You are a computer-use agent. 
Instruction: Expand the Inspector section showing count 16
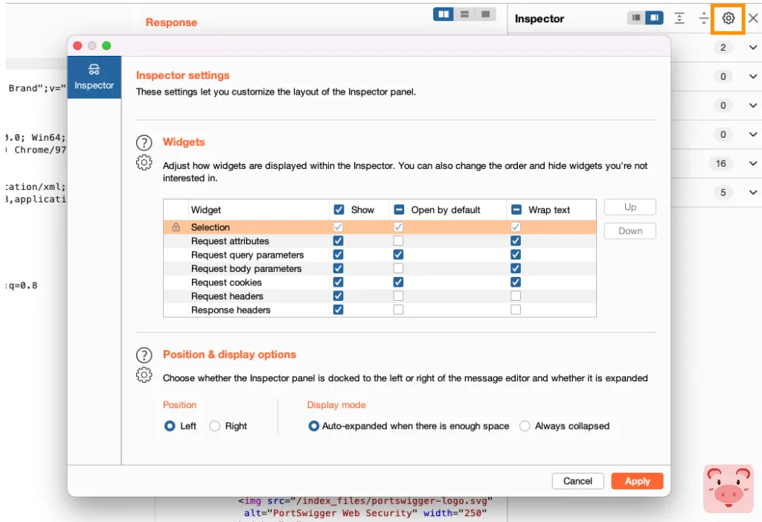coord(753,164)
